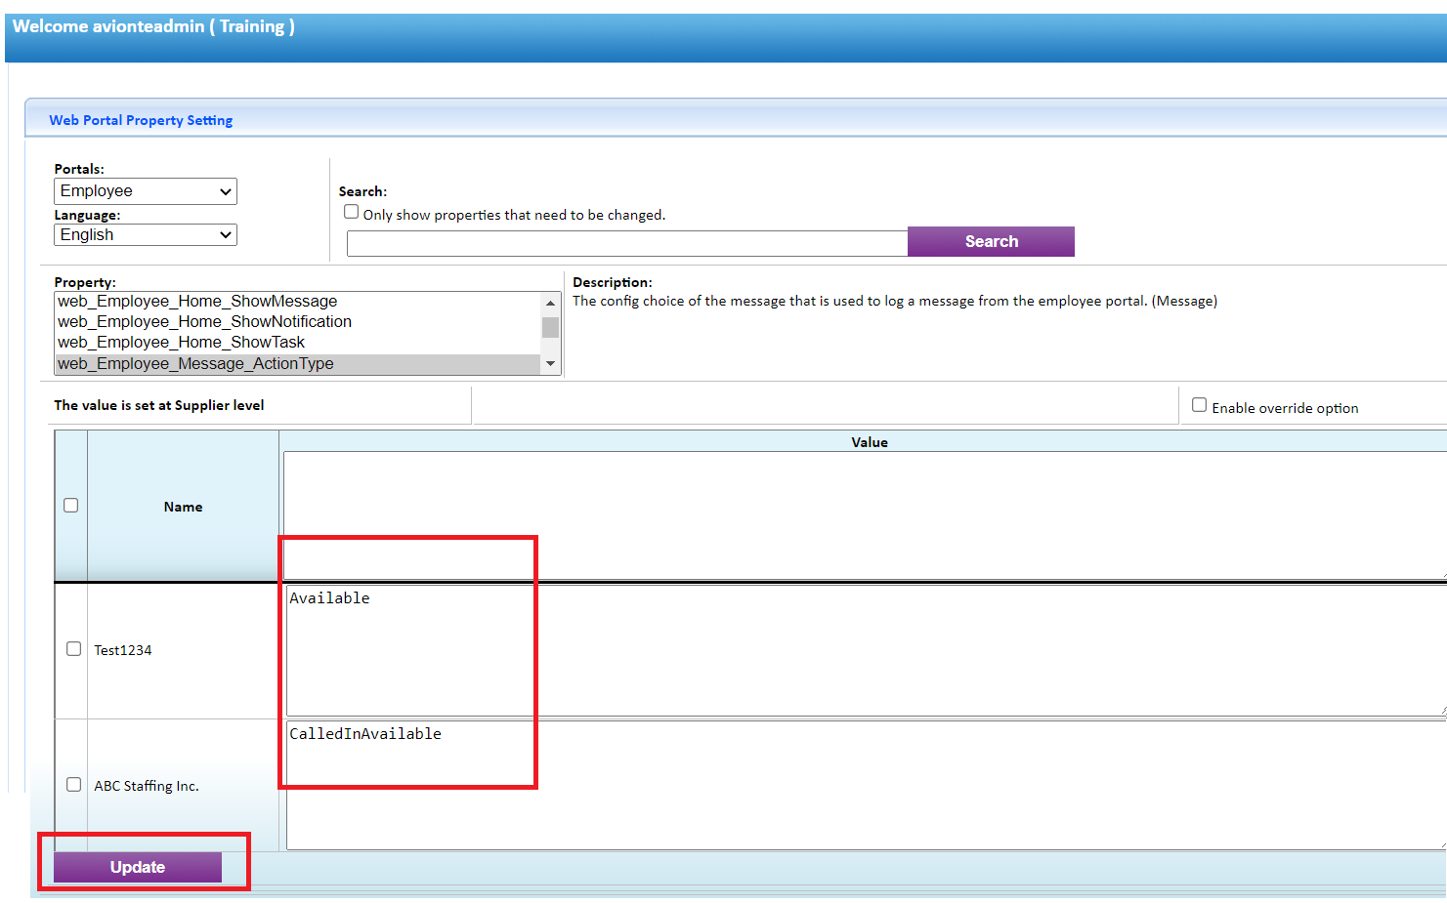Screen dimensions: 1447x903
Task: Click the Property list scrollbar thumb
Action: coord(550,327)
